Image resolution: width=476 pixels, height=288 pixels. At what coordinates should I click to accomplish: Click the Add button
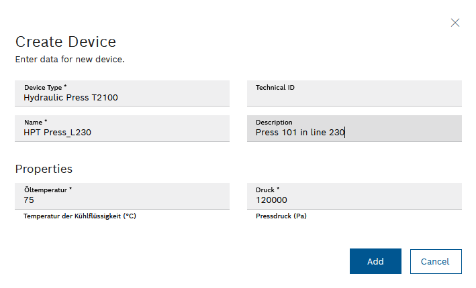click(x=375, y=261)
